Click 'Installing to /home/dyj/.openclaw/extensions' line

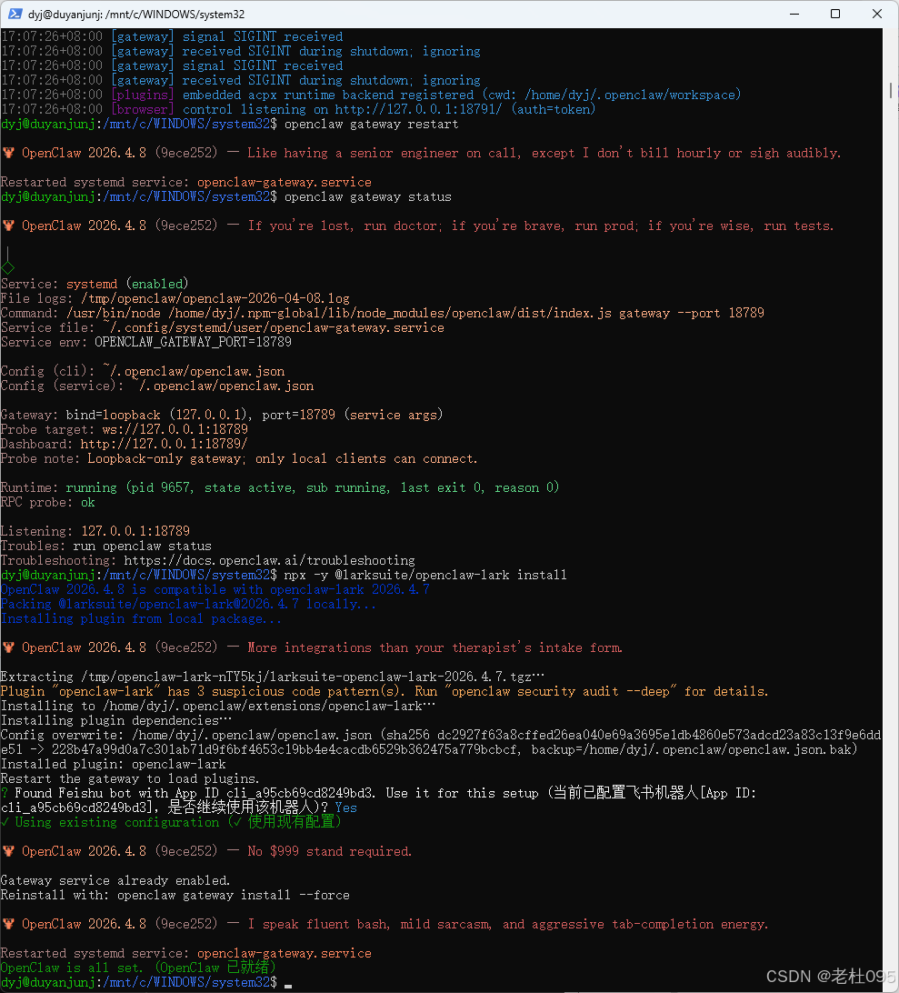coord(218,707)
